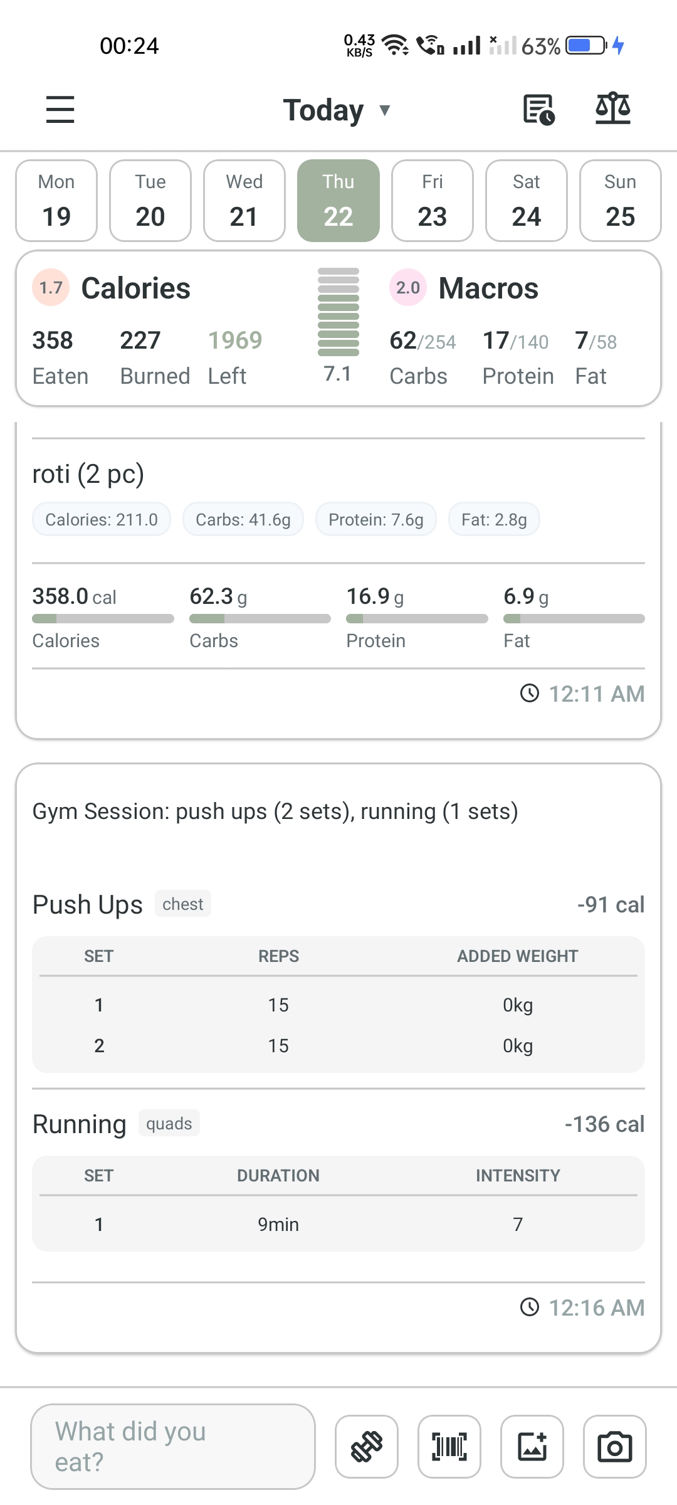Tap the Calories progress bar

coord(102,618)
